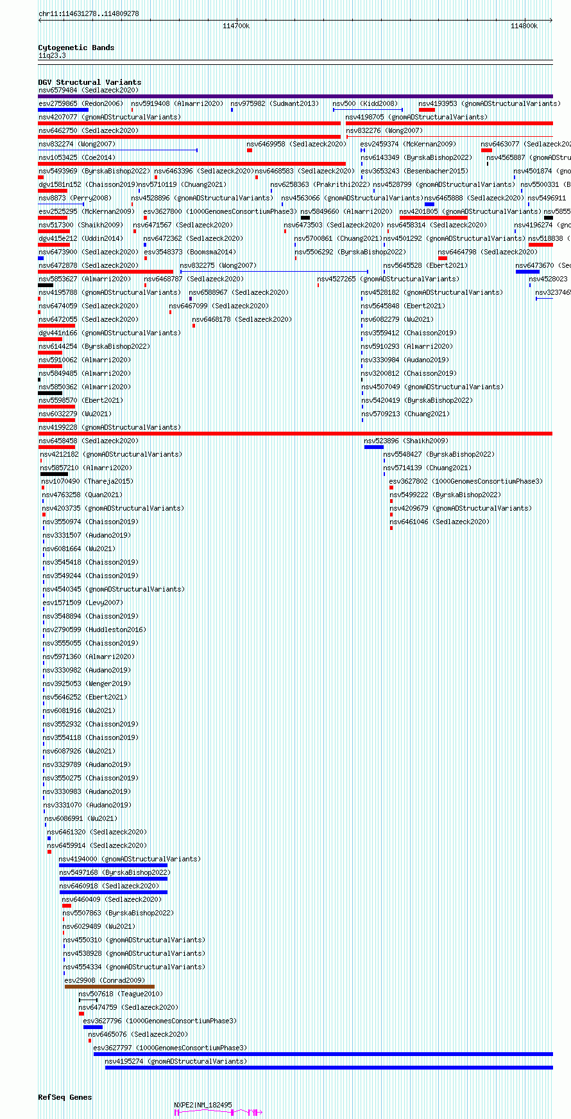Click the purple bar under nsv6579484
571x1119 pixels.
pos(295,96)
